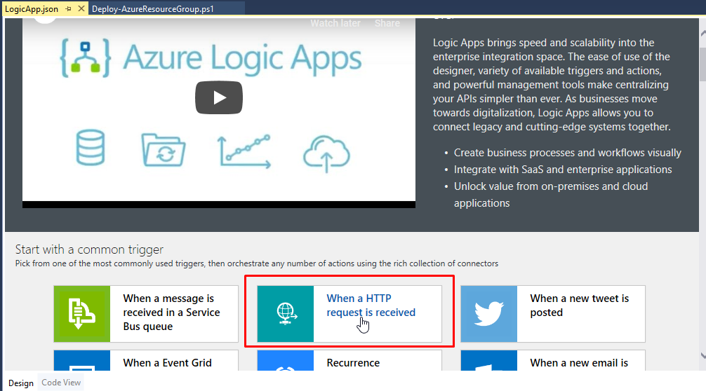Click the HTTP request trigger icon
The width and height of the screenshot is (706, 391).
tap(286, 314)
